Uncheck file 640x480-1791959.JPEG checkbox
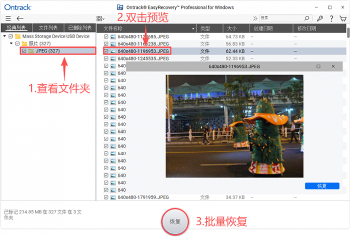 point(106,197)
